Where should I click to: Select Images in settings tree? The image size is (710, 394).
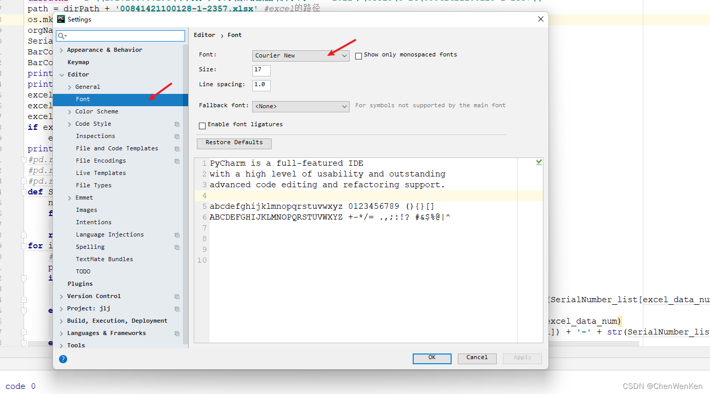87,210
